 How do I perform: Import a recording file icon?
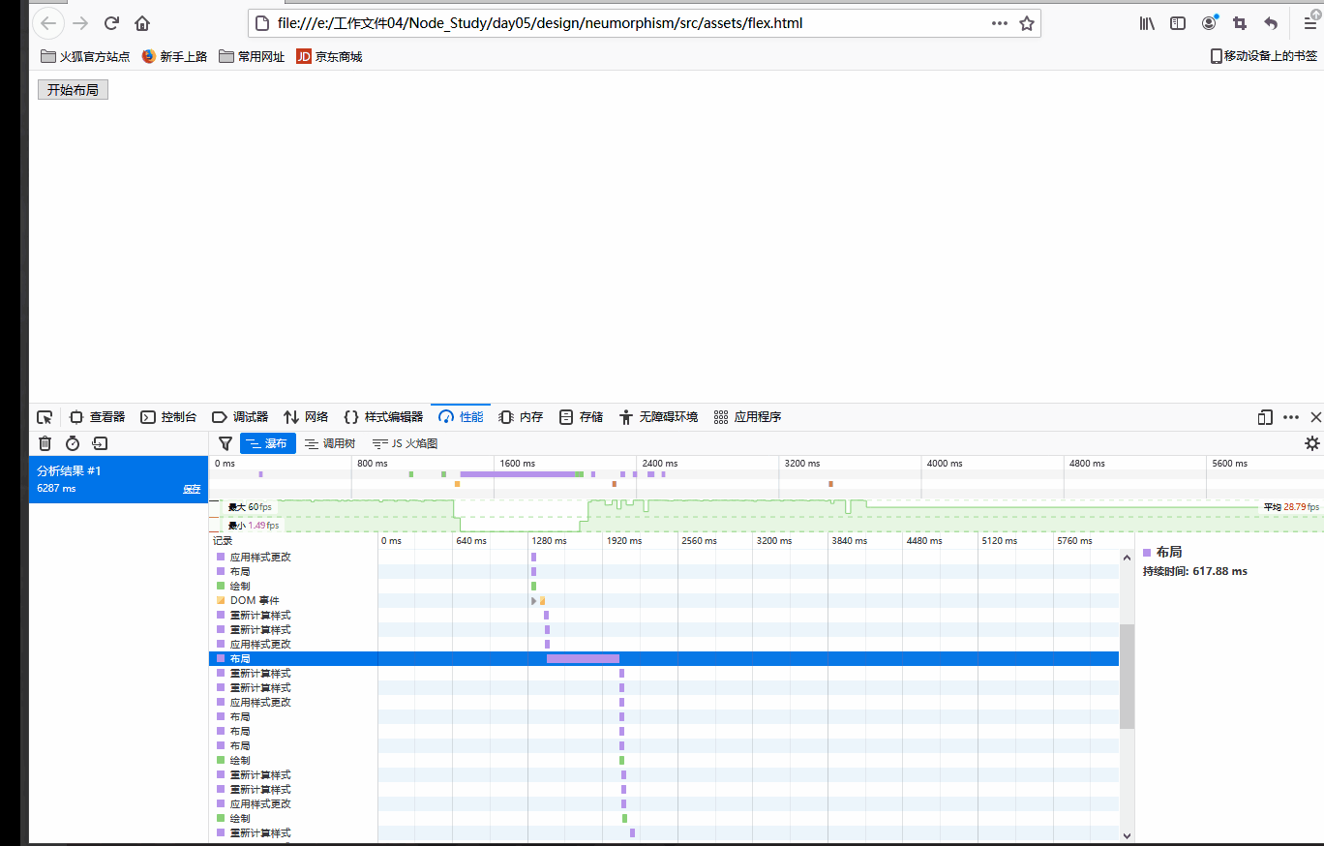pyautogui.click(x=100, y=443)
